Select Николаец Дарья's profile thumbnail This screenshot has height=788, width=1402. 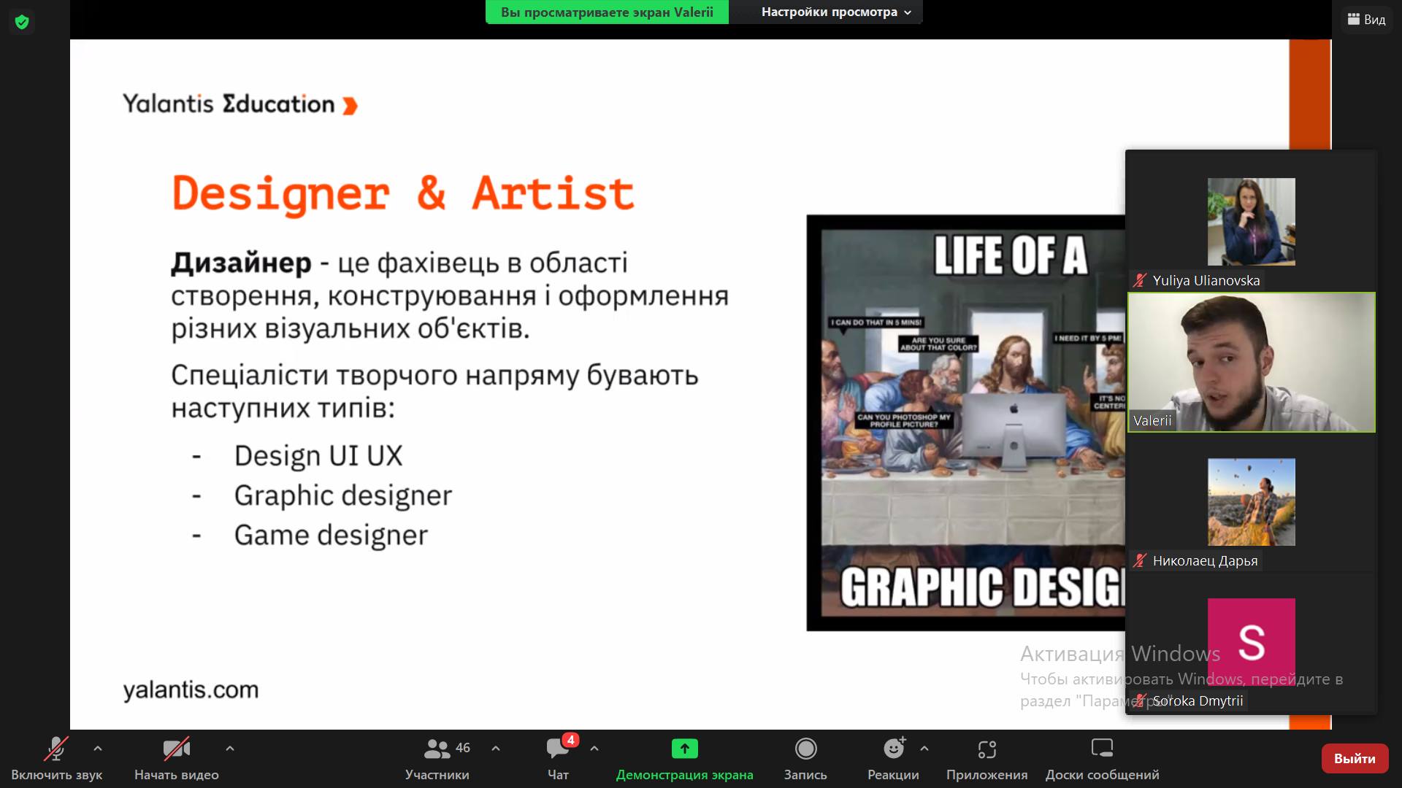pyautogui.click(x=1252, y=502)
